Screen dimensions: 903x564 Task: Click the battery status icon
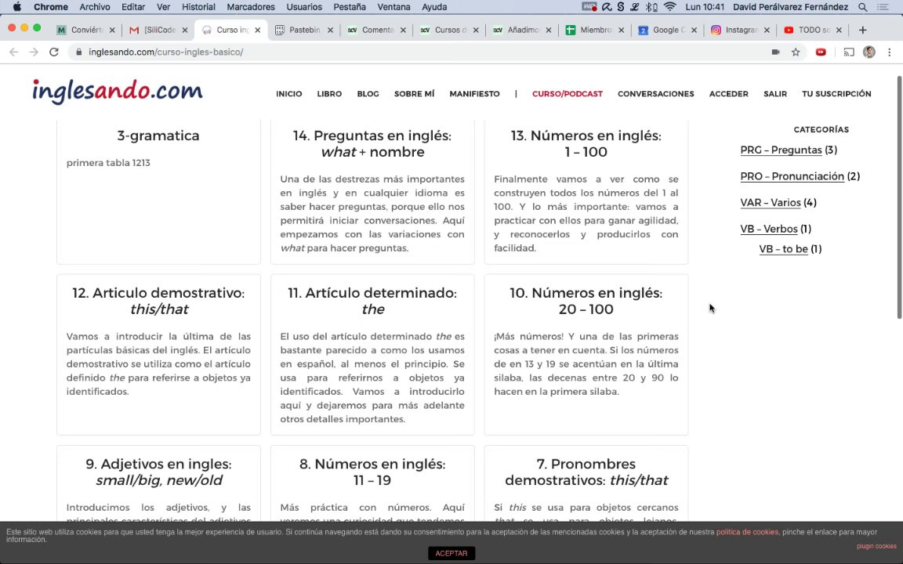(657, 7)
